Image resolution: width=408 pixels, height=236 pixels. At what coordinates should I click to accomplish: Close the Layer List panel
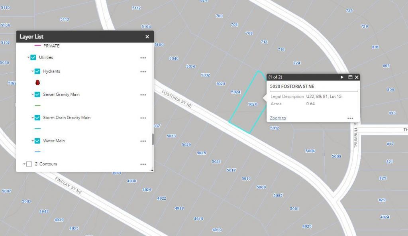[147, 37]
